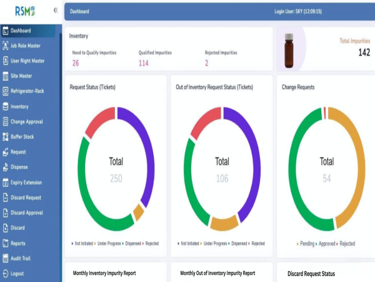The height and width of the screenshot is (282, 375).
Task: Toggle Under Progress legend in Out of Inventory chart
Action: (x=213, y=243)
